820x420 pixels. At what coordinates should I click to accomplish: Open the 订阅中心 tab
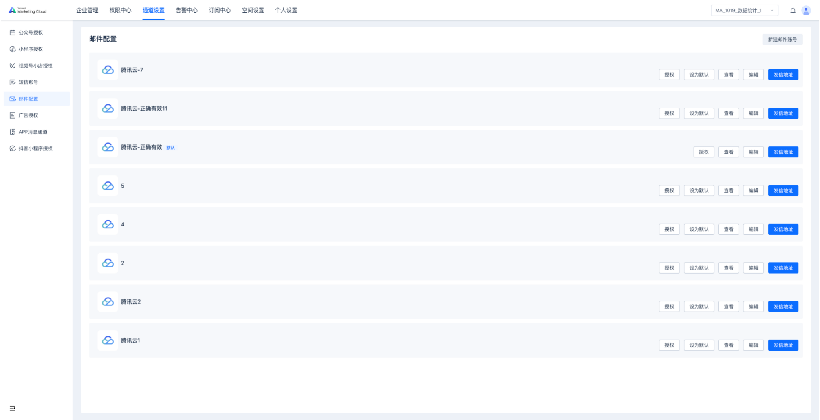click(x=220, y=10)
